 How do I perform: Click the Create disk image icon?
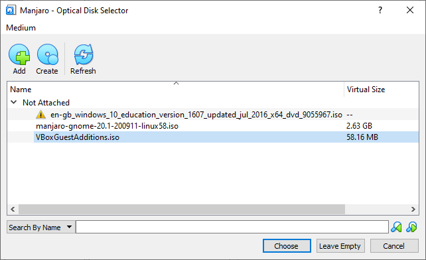point(48,54)
